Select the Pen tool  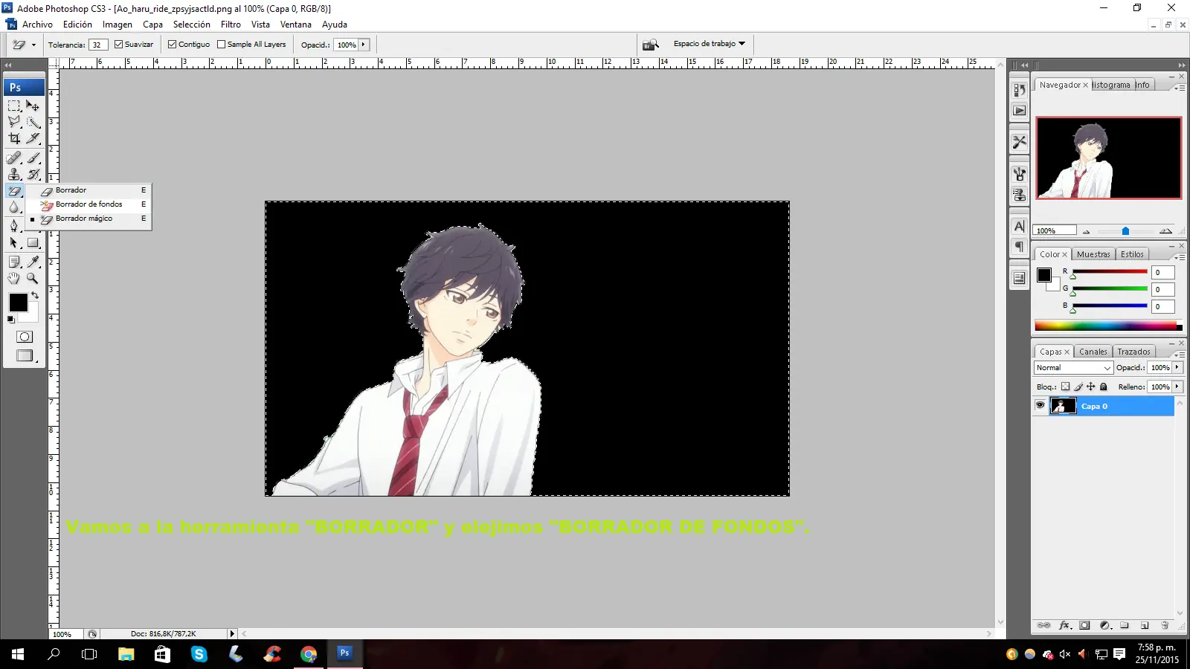pos(14,225)
